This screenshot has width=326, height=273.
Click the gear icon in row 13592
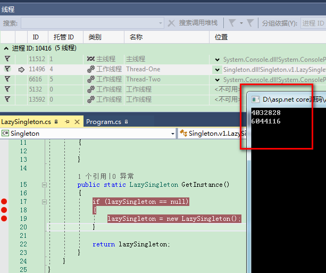[x=91, y=100]
